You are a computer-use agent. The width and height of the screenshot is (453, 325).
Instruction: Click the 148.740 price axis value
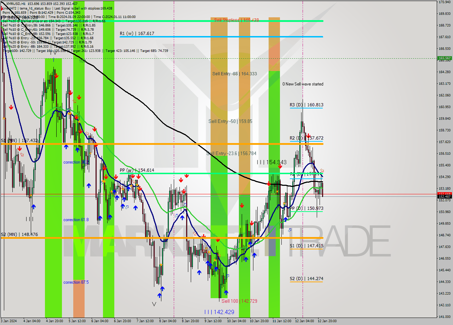click(445, 235)
